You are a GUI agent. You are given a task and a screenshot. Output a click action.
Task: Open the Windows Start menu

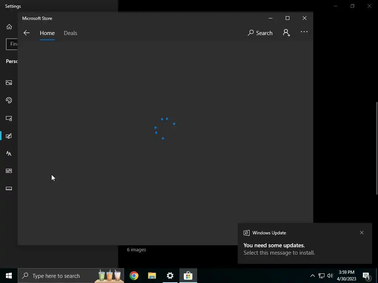[x=9, y=276]
